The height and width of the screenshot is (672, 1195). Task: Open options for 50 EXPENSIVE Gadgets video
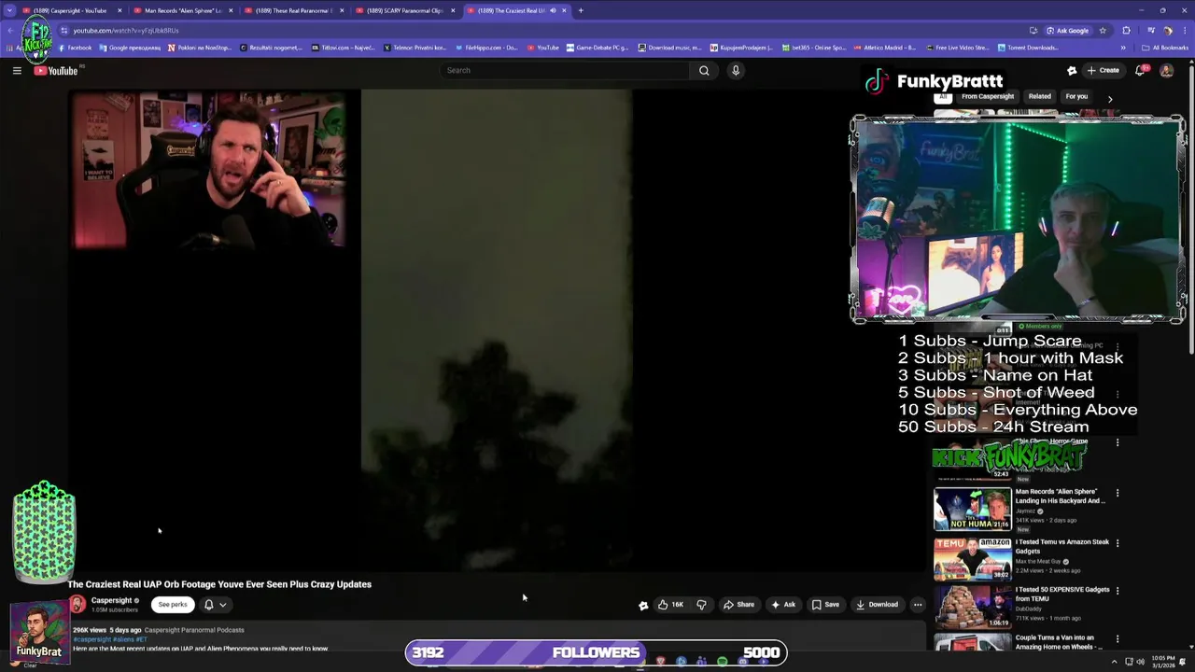tap(1118, 591)
